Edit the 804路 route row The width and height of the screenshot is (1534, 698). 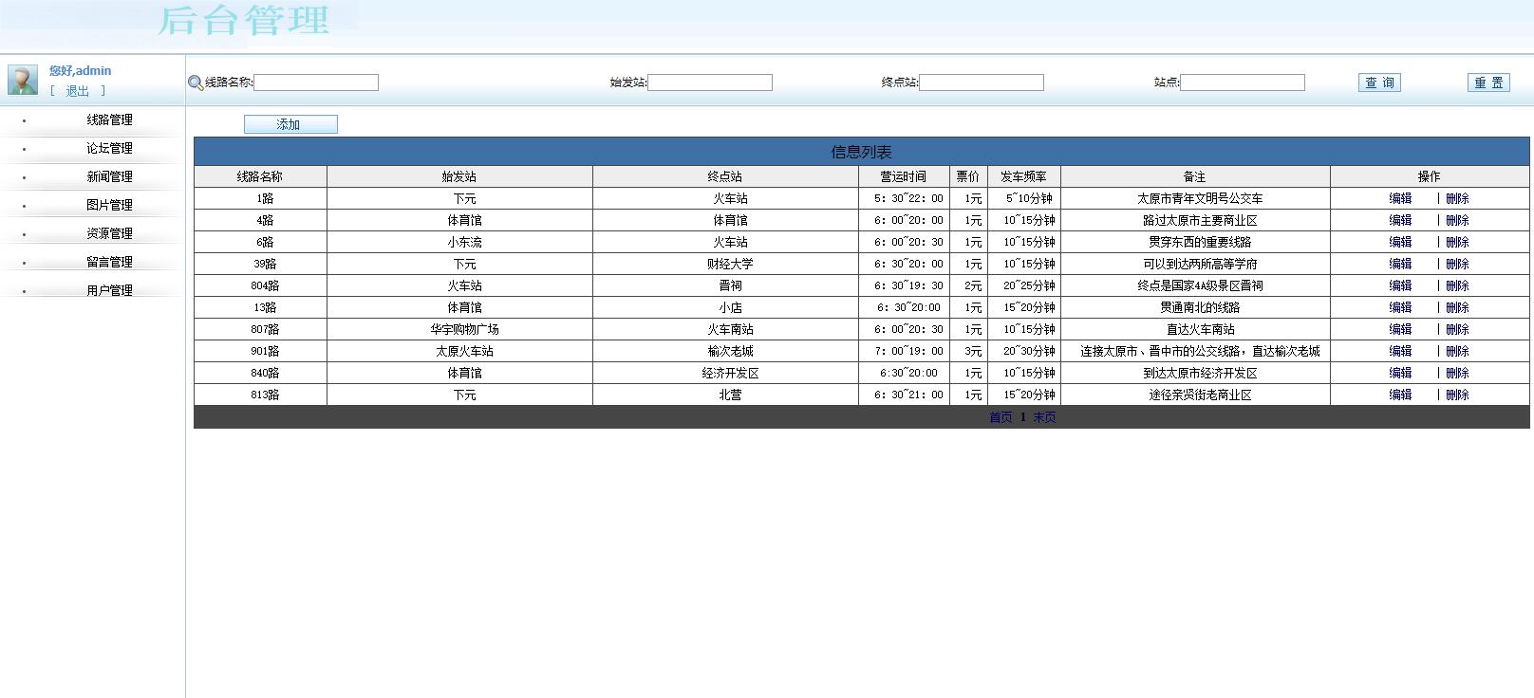(x=1400, y=285)
